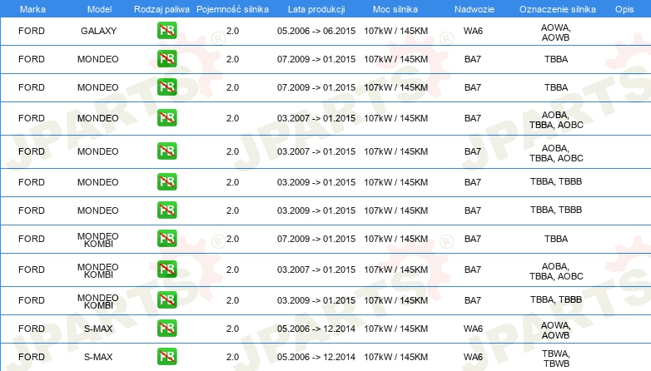The width and height of the screenshot is (651, 371).
Task: Select the TBWA, TBWB engine code cell
Action: click(556, 359)
